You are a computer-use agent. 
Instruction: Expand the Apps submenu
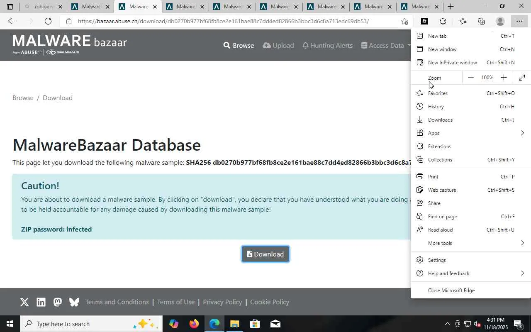pos(471,133)
